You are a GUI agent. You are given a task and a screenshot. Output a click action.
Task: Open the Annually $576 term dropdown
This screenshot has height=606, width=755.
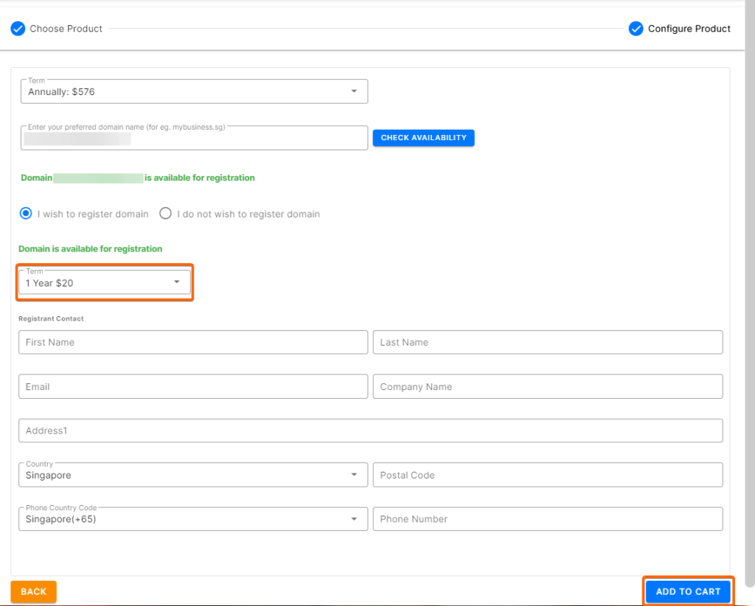(194, 91)
